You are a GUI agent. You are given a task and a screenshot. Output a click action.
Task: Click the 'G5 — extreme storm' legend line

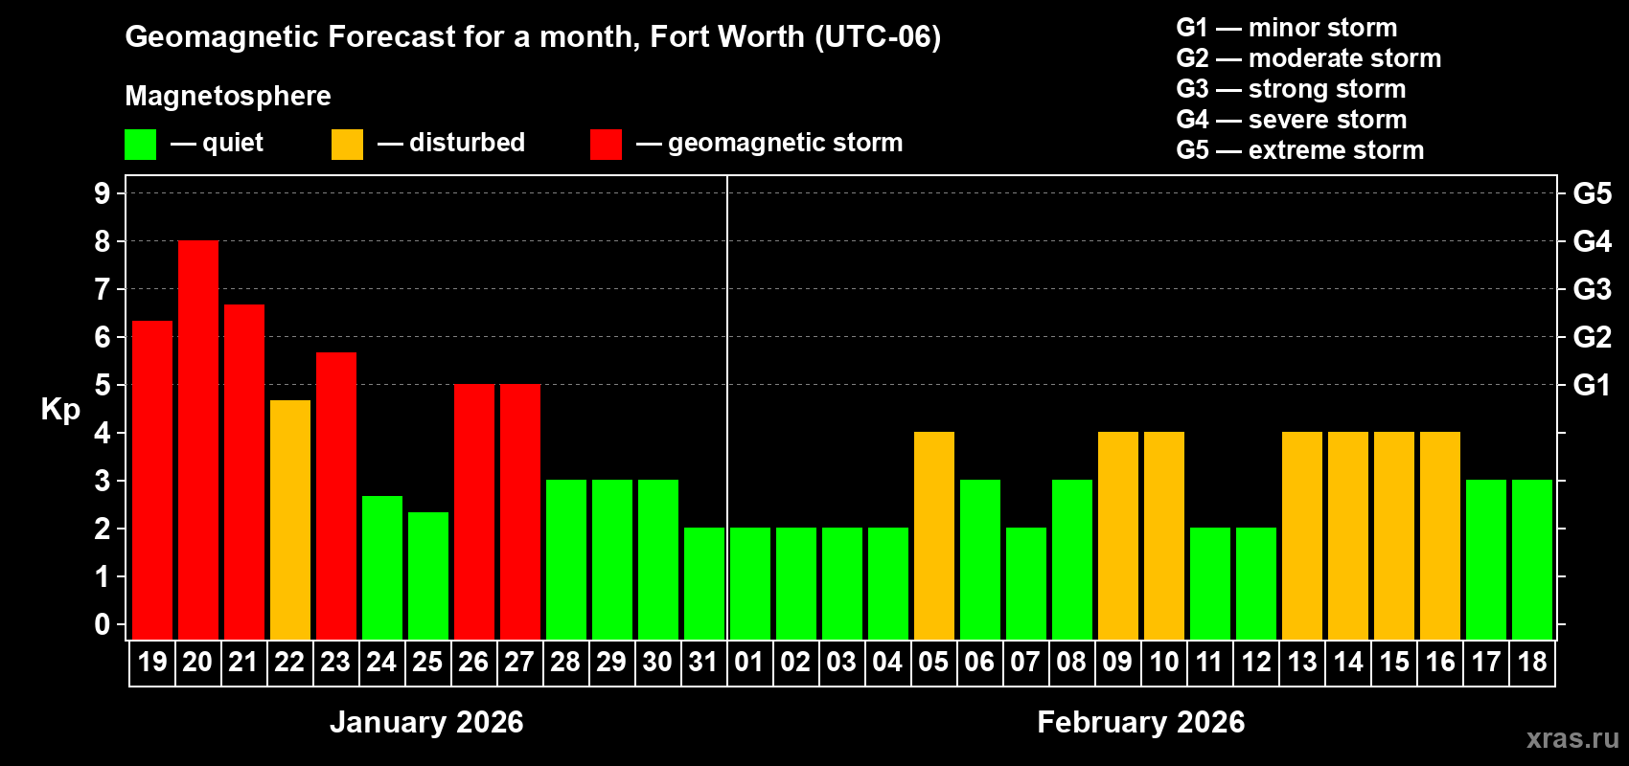tap(1300, 150)
